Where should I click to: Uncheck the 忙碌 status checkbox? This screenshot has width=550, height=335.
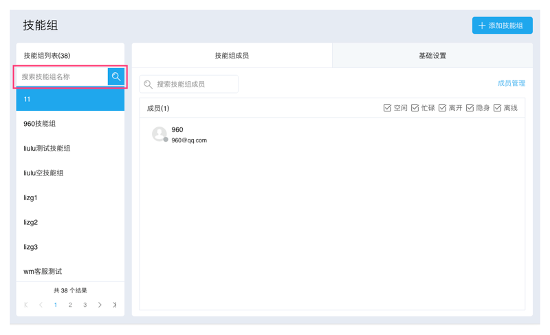coord(415,108)
